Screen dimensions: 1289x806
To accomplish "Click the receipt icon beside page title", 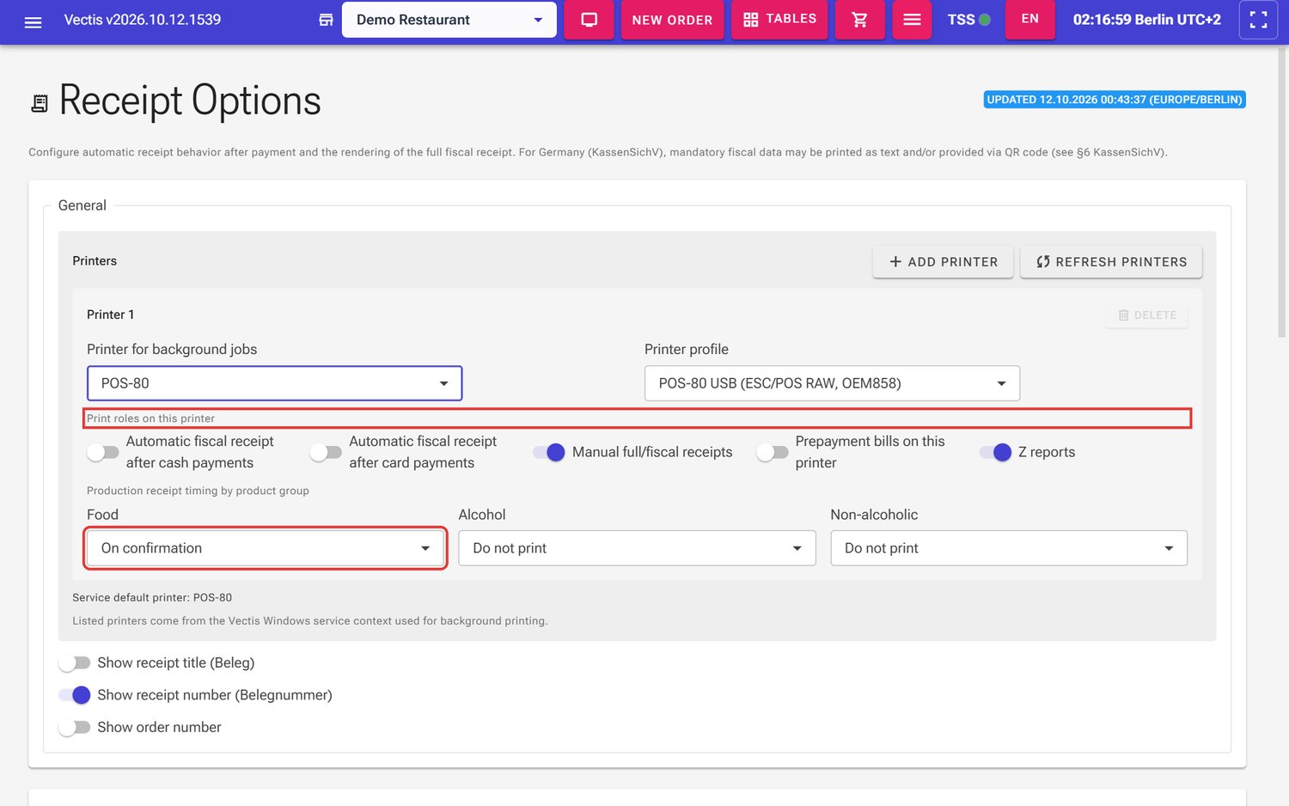I will tap(40, 103).
